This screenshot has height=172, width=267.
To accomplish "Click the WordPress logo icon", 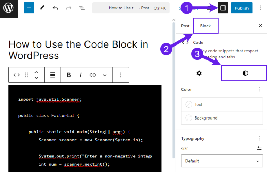I will pos(8,8).
